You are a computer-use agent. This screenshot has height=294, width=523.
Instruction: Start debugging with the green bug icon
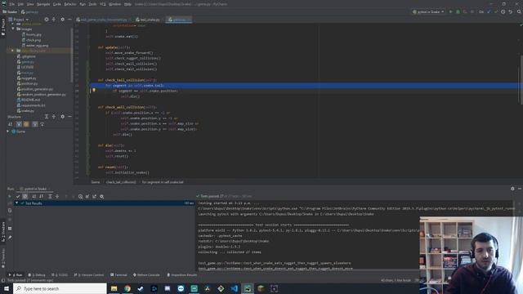pos(458,11)
